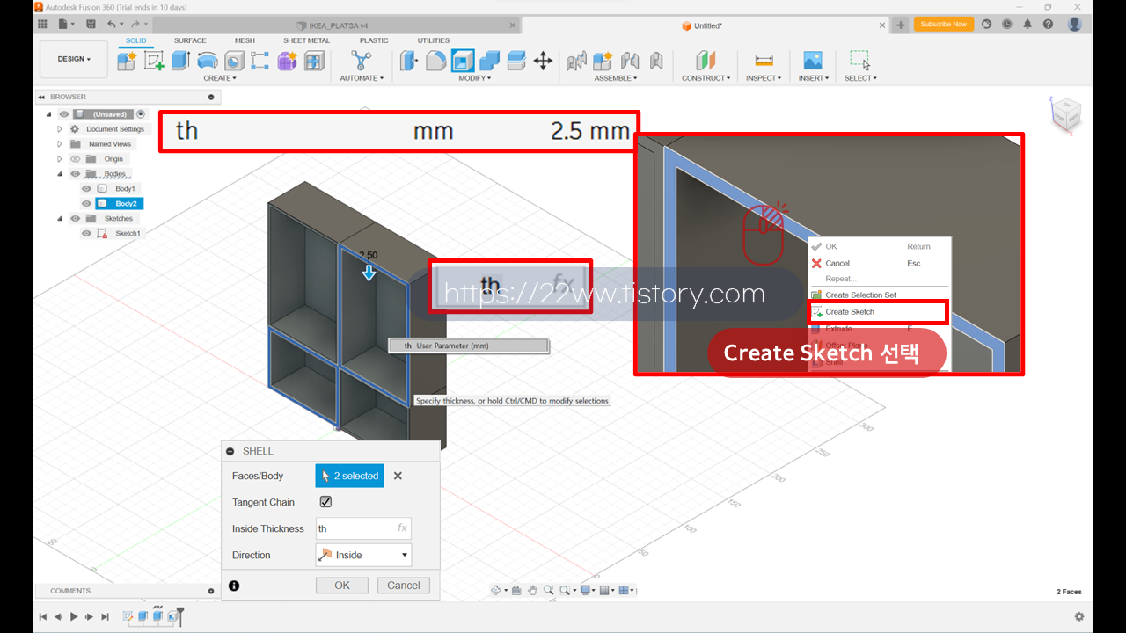Switch to the IKEA_PLATSA v4 document tab
1126x633 pixels.
click(x=334, y=25)
